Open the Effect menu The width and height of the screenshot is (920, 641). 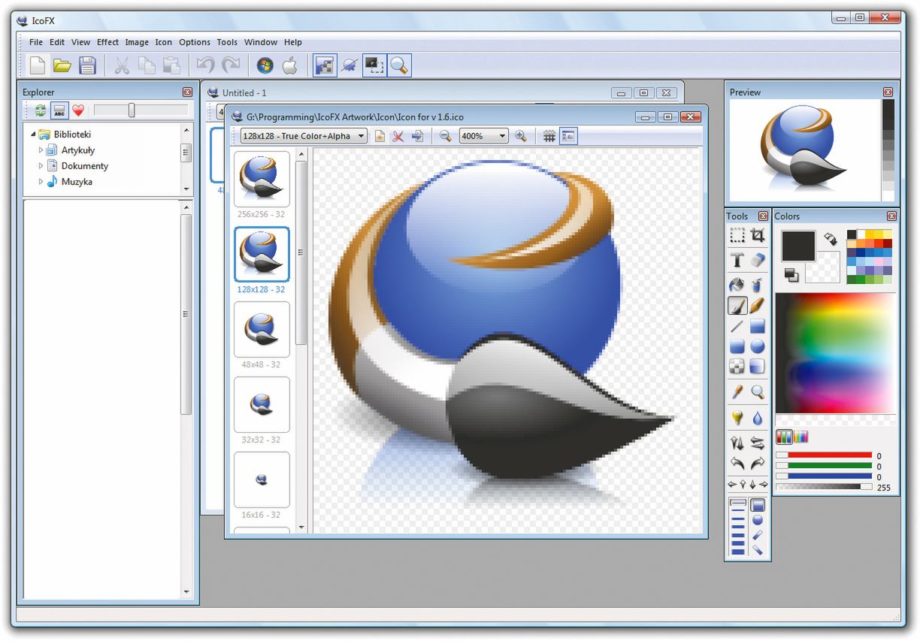pos(107,42)
